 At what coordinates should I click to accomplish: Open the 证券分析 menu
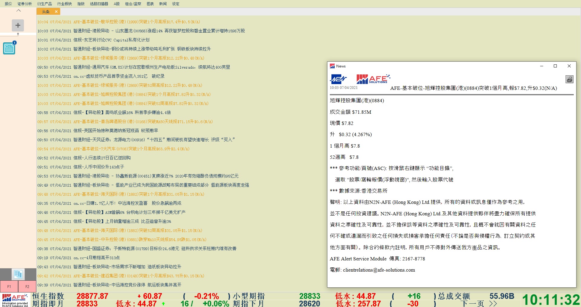pyautogui.click(x=25, y=4)
